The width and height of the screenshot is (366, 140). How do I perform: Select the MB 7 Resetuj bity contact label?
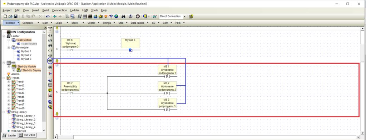70,86
